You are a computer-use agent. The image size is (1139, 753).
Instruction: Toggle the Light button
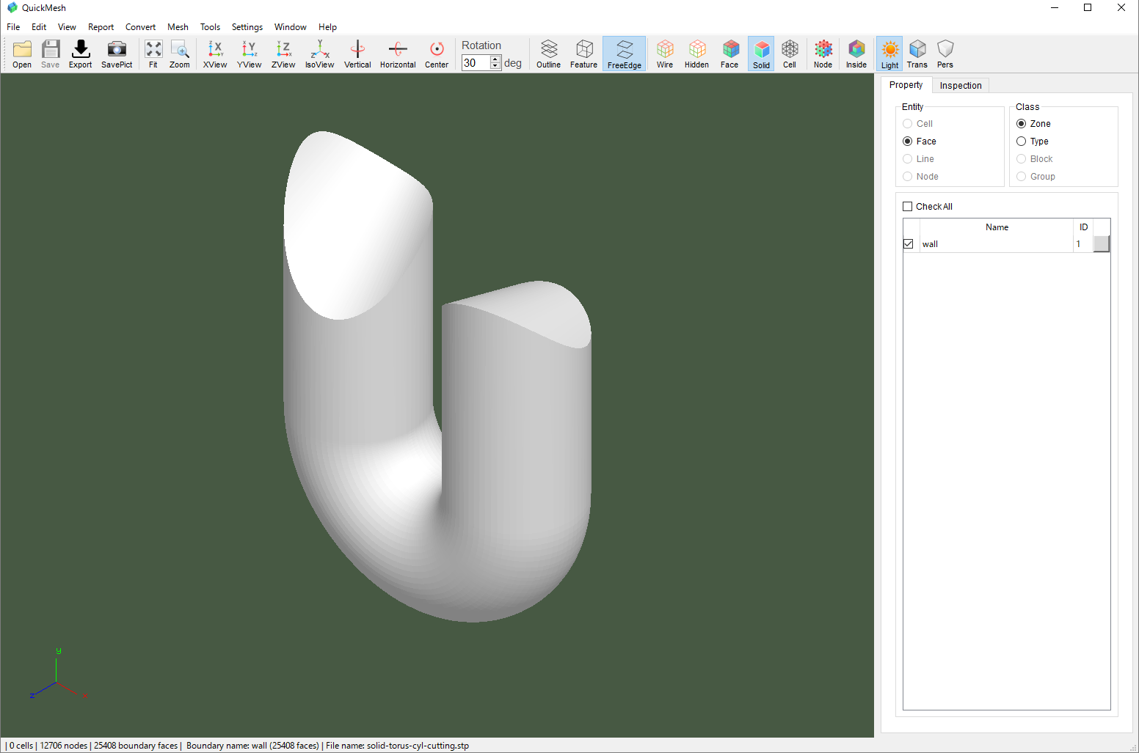point(890,54)
